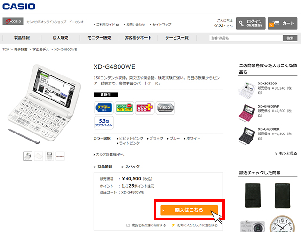Open the recently viewed wall clock
The height and width of the screenshot is (232, 301).
point(282,224)
